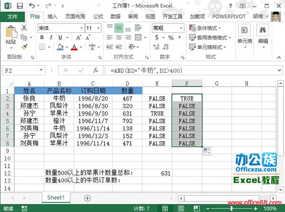Click the Undo arrow icon
285x212 pixels.
32,6
